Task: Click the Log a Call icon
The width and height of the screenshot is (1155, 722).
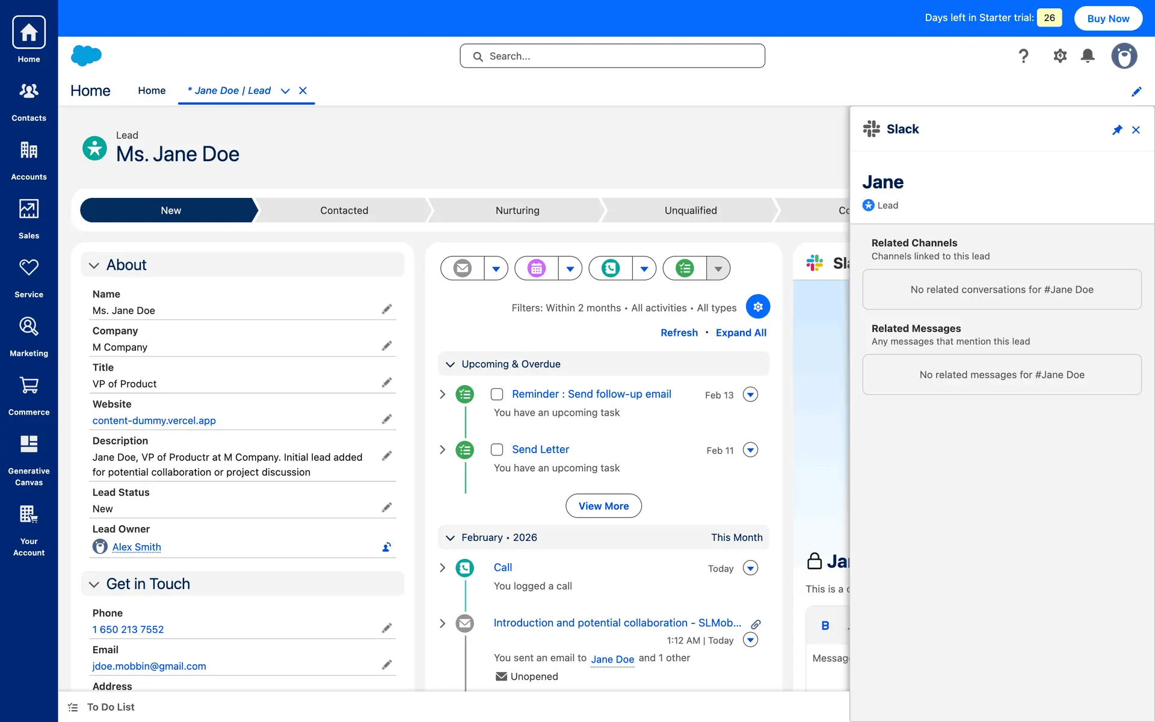Action: (611, 268)
